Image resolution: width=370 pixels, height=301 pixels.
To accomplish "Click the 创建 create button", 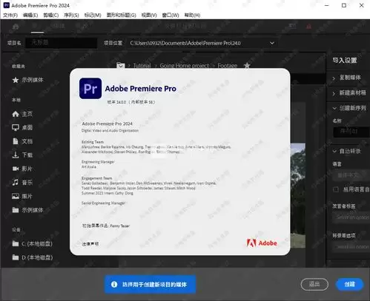I will point(350,284).
